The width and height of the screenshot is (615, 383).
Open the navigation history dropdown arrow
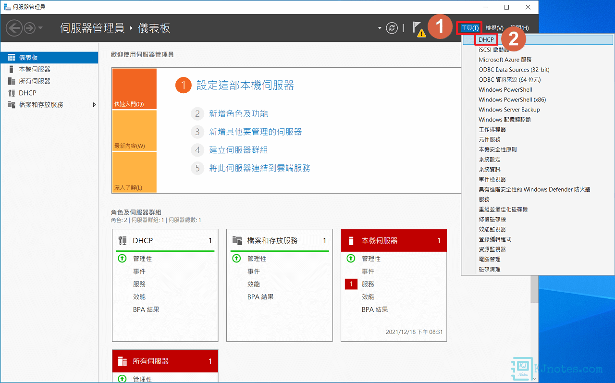pos(40,28)
